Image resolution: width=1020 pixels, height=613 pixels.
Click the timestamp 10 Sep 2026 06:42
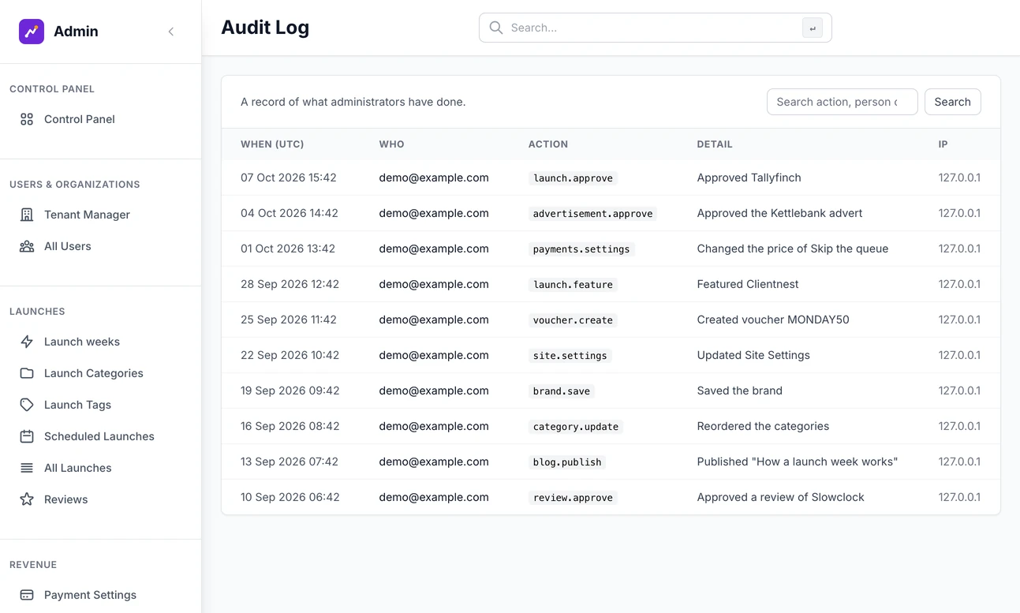[290, 497]
